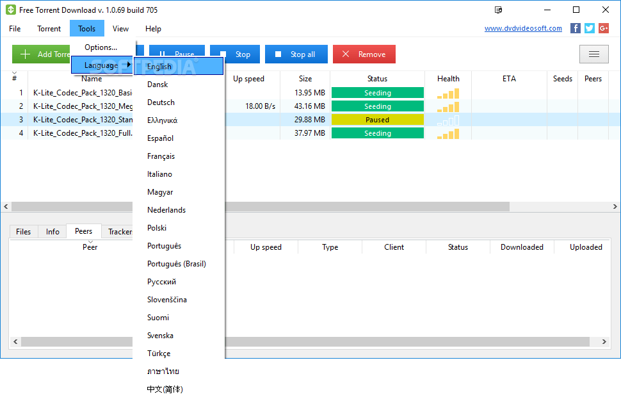Sort torrents by Size column

click(x=305, y=78)
